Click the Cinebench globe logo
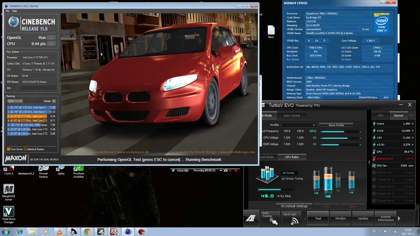This screenshot has height=236, width=420. [14, 22]
